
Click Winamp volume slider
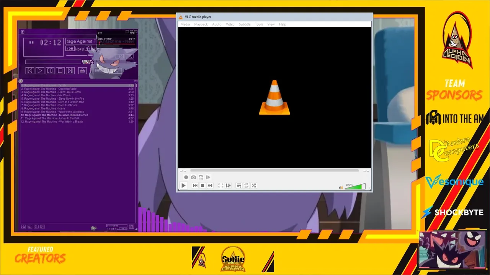click(x=80, y=55)
